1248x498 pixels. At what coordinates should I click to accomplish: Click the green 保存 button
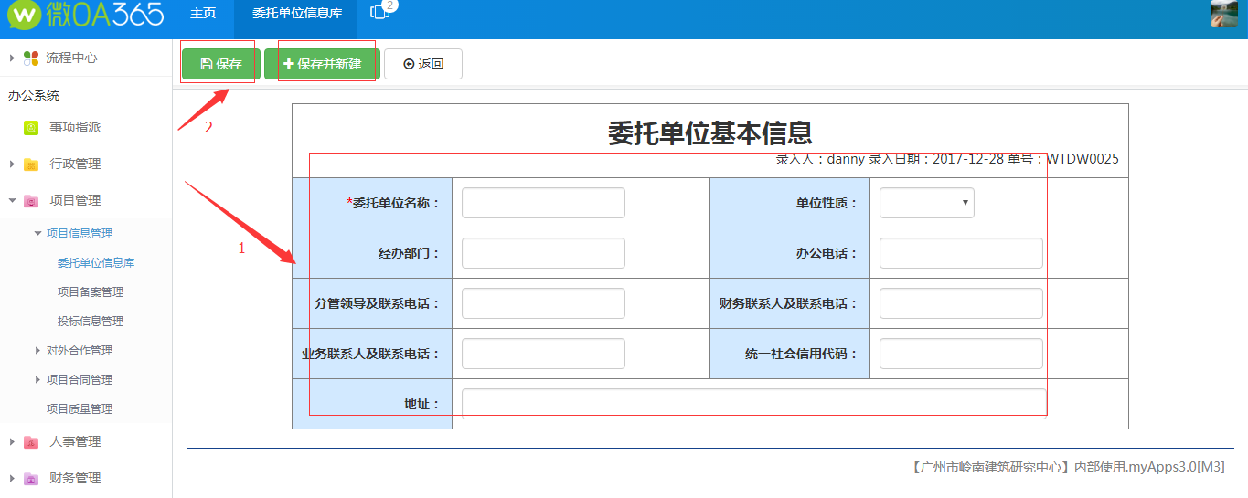pyautogui.click(x=220, y=64)
